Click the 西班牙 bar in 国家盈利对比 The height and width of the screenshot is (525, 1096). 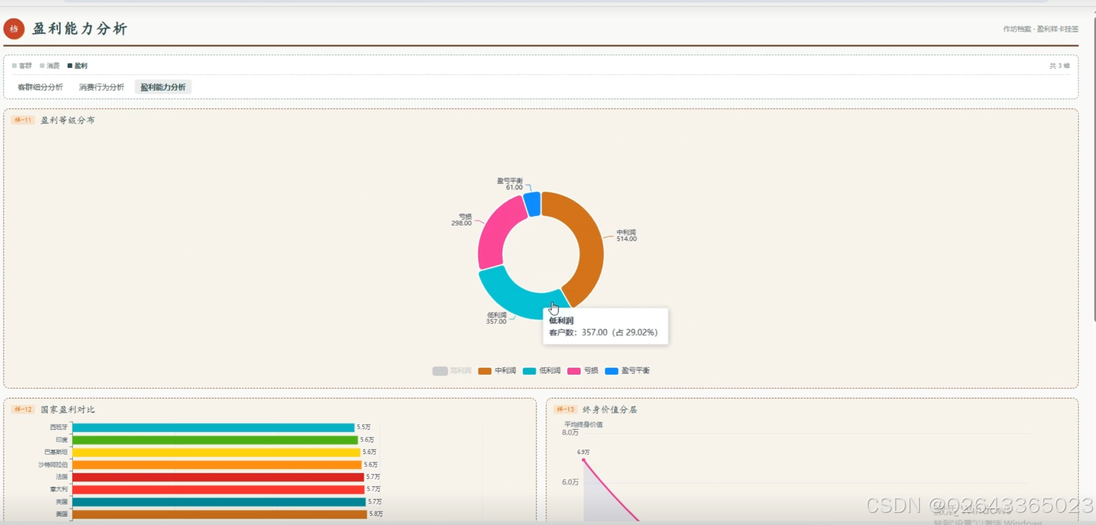pyautogui.click(x=213, y=427)
